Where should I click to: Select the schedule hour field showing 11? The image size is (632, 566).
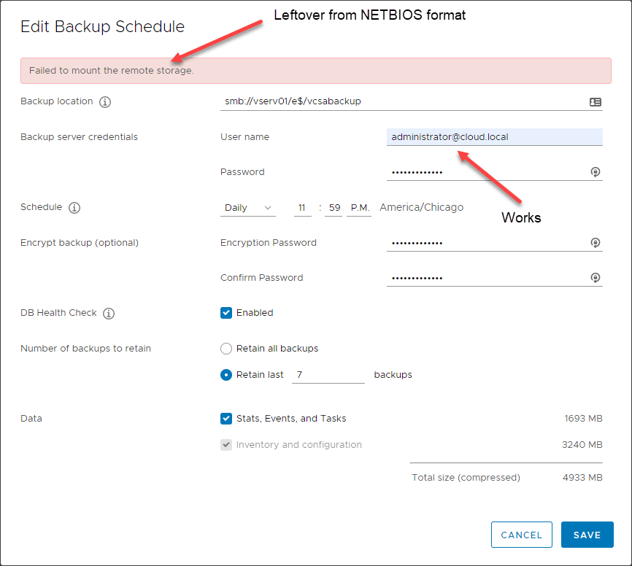(302, 207)
